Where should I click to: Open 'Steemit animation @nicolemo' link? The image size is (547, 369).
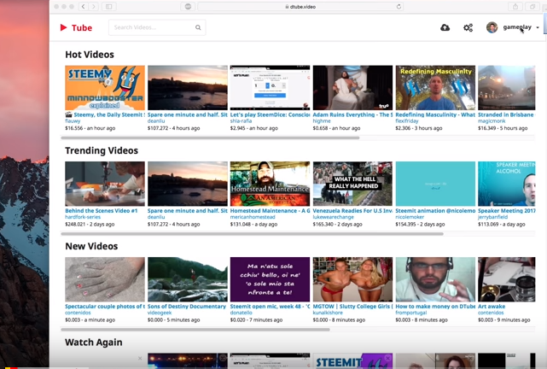435,210
